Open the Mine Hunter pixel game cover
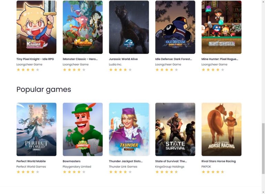The height and width of the screenshot is (194, 265). [222, 27]
